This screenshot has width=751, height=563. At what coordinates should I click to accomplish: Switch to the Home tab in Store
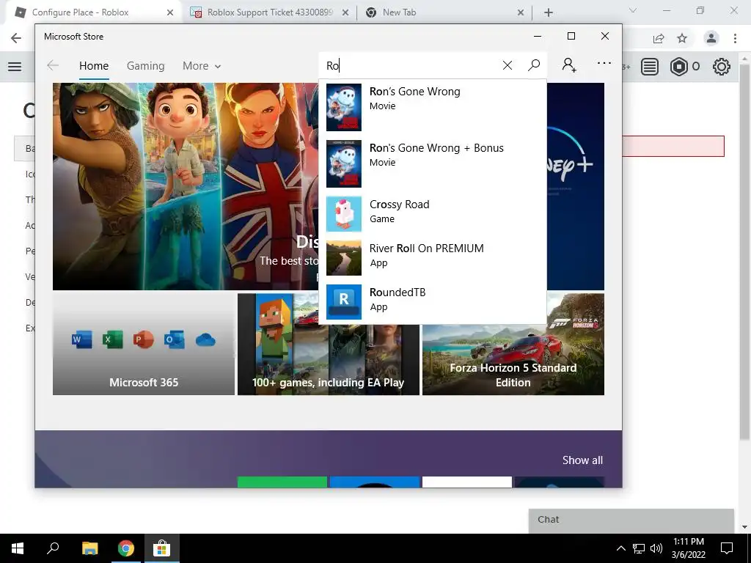pos(94,66)
